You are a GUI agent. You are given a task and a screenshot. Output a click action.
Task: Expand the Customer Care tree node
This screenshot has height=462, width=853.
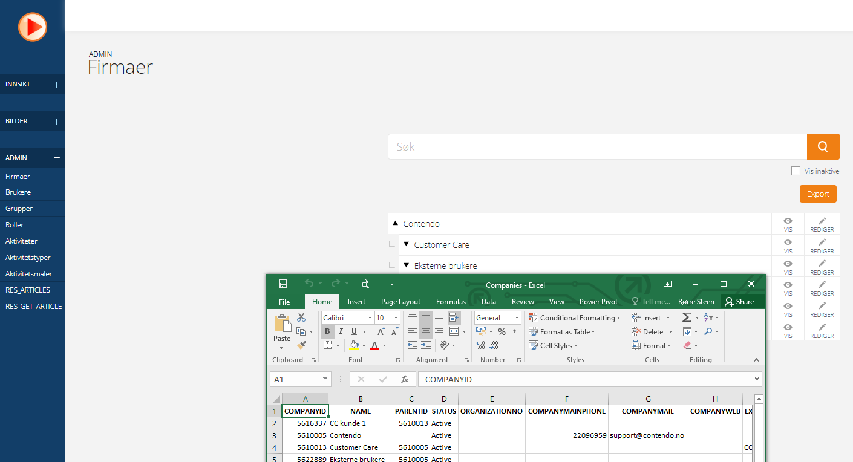pos(406,244)
